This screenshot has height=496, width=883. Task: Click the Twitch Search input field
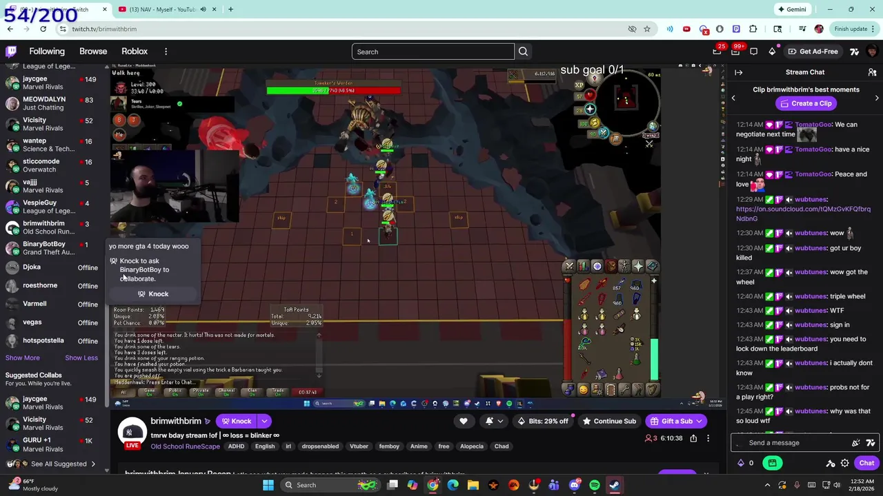click(433, 52)
